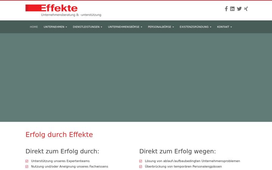This screenshot has height=170, width=272.
Task: Expand the UNTERNEHMEN dropdown menu
Action: click(55, 27)
